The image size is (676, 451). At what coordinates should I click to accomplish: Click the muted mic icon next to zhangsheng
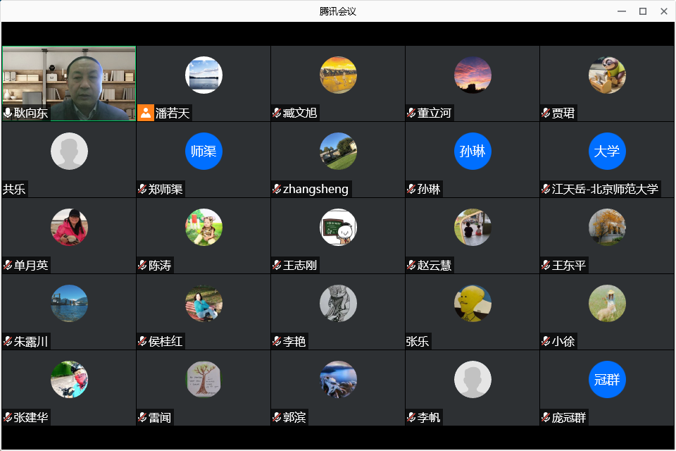pos(277,189)
